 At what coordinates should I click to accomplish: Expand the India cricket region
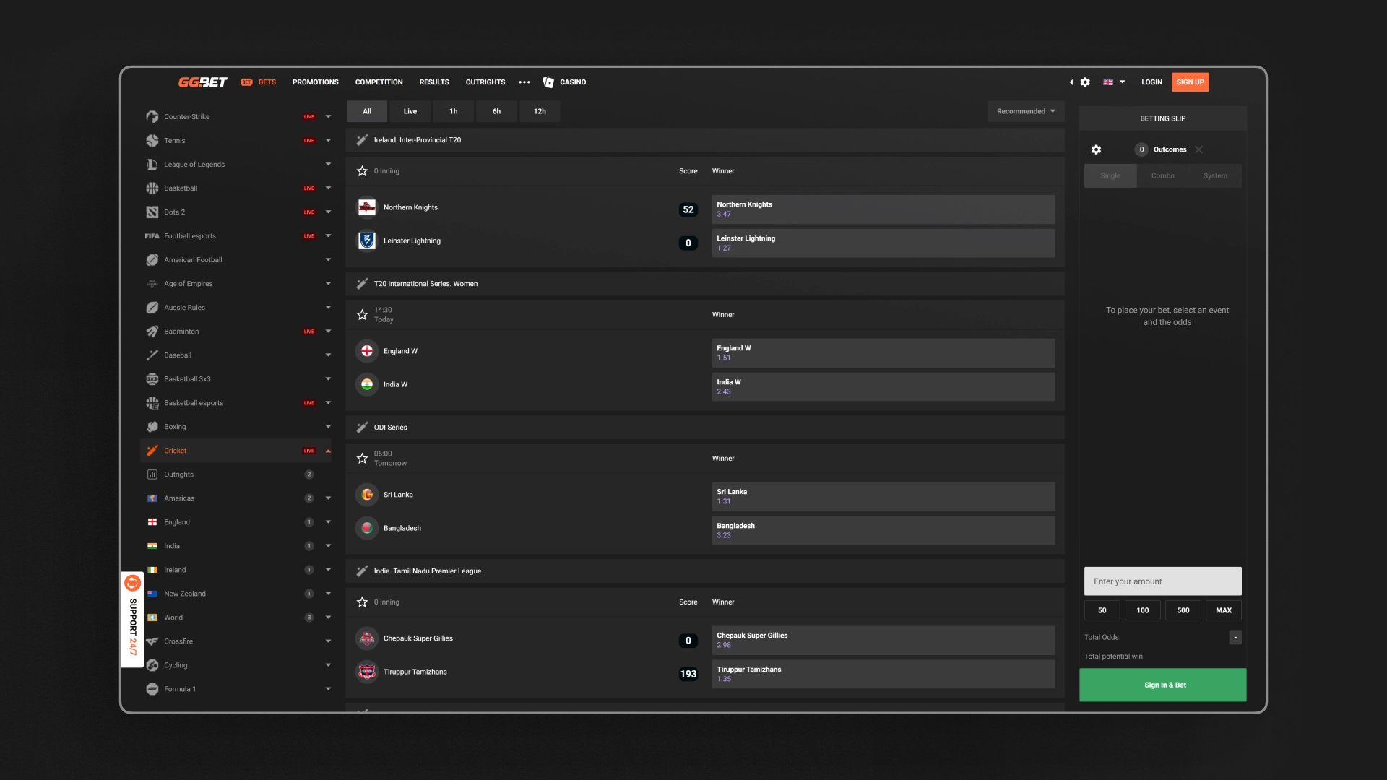(328, 545)
